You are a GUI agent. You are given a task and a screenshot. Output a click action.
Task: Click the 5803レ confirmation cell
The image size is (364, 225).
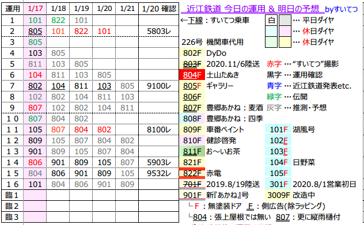(x=159, y=31)
